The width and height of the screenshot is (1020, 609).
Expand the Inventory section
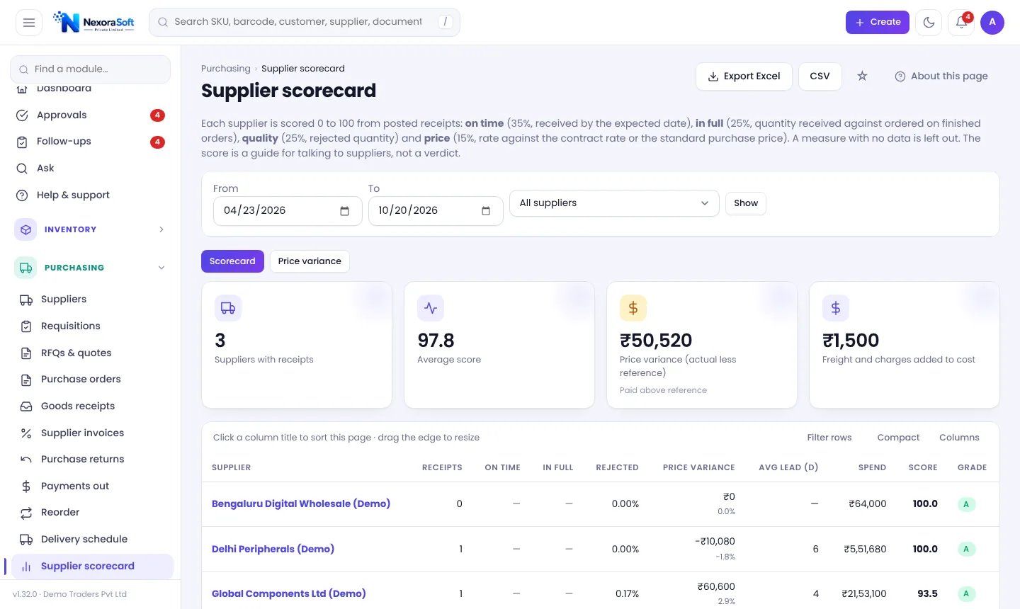click(x=91, y=229)
